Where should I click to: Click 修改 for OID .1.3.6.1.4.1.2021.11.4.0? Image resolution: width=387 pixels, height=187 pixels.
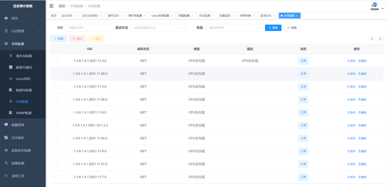point(351,61)
